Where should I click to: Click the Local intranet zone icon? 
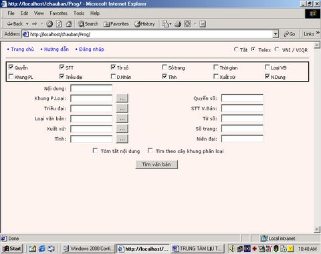coord(264,239)
